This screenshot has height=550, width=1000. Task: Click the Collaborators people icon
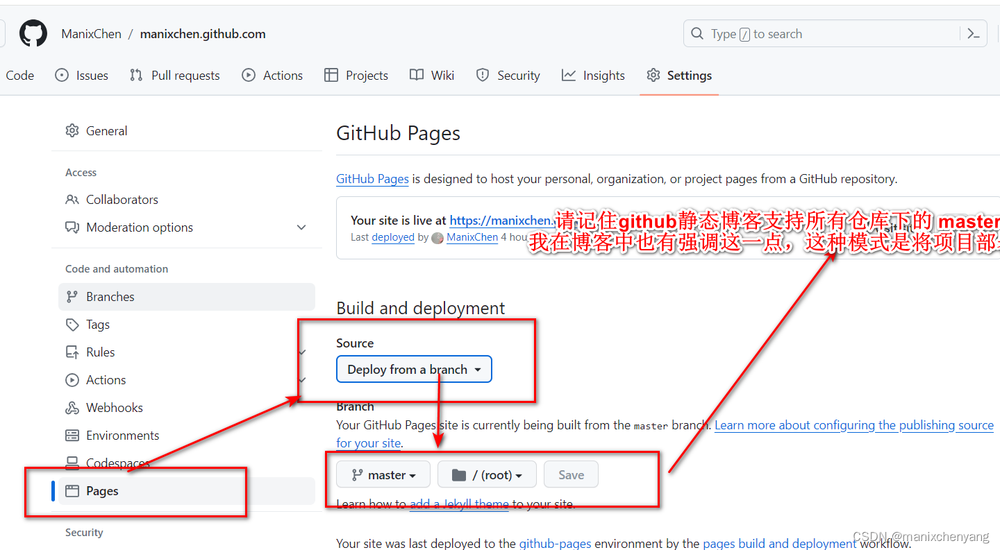[72, 200]
